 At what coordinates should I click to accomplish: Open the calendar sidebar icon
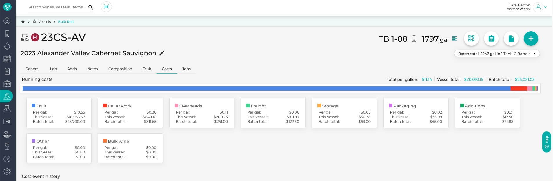pyautogui.click(x=7, y=59)
